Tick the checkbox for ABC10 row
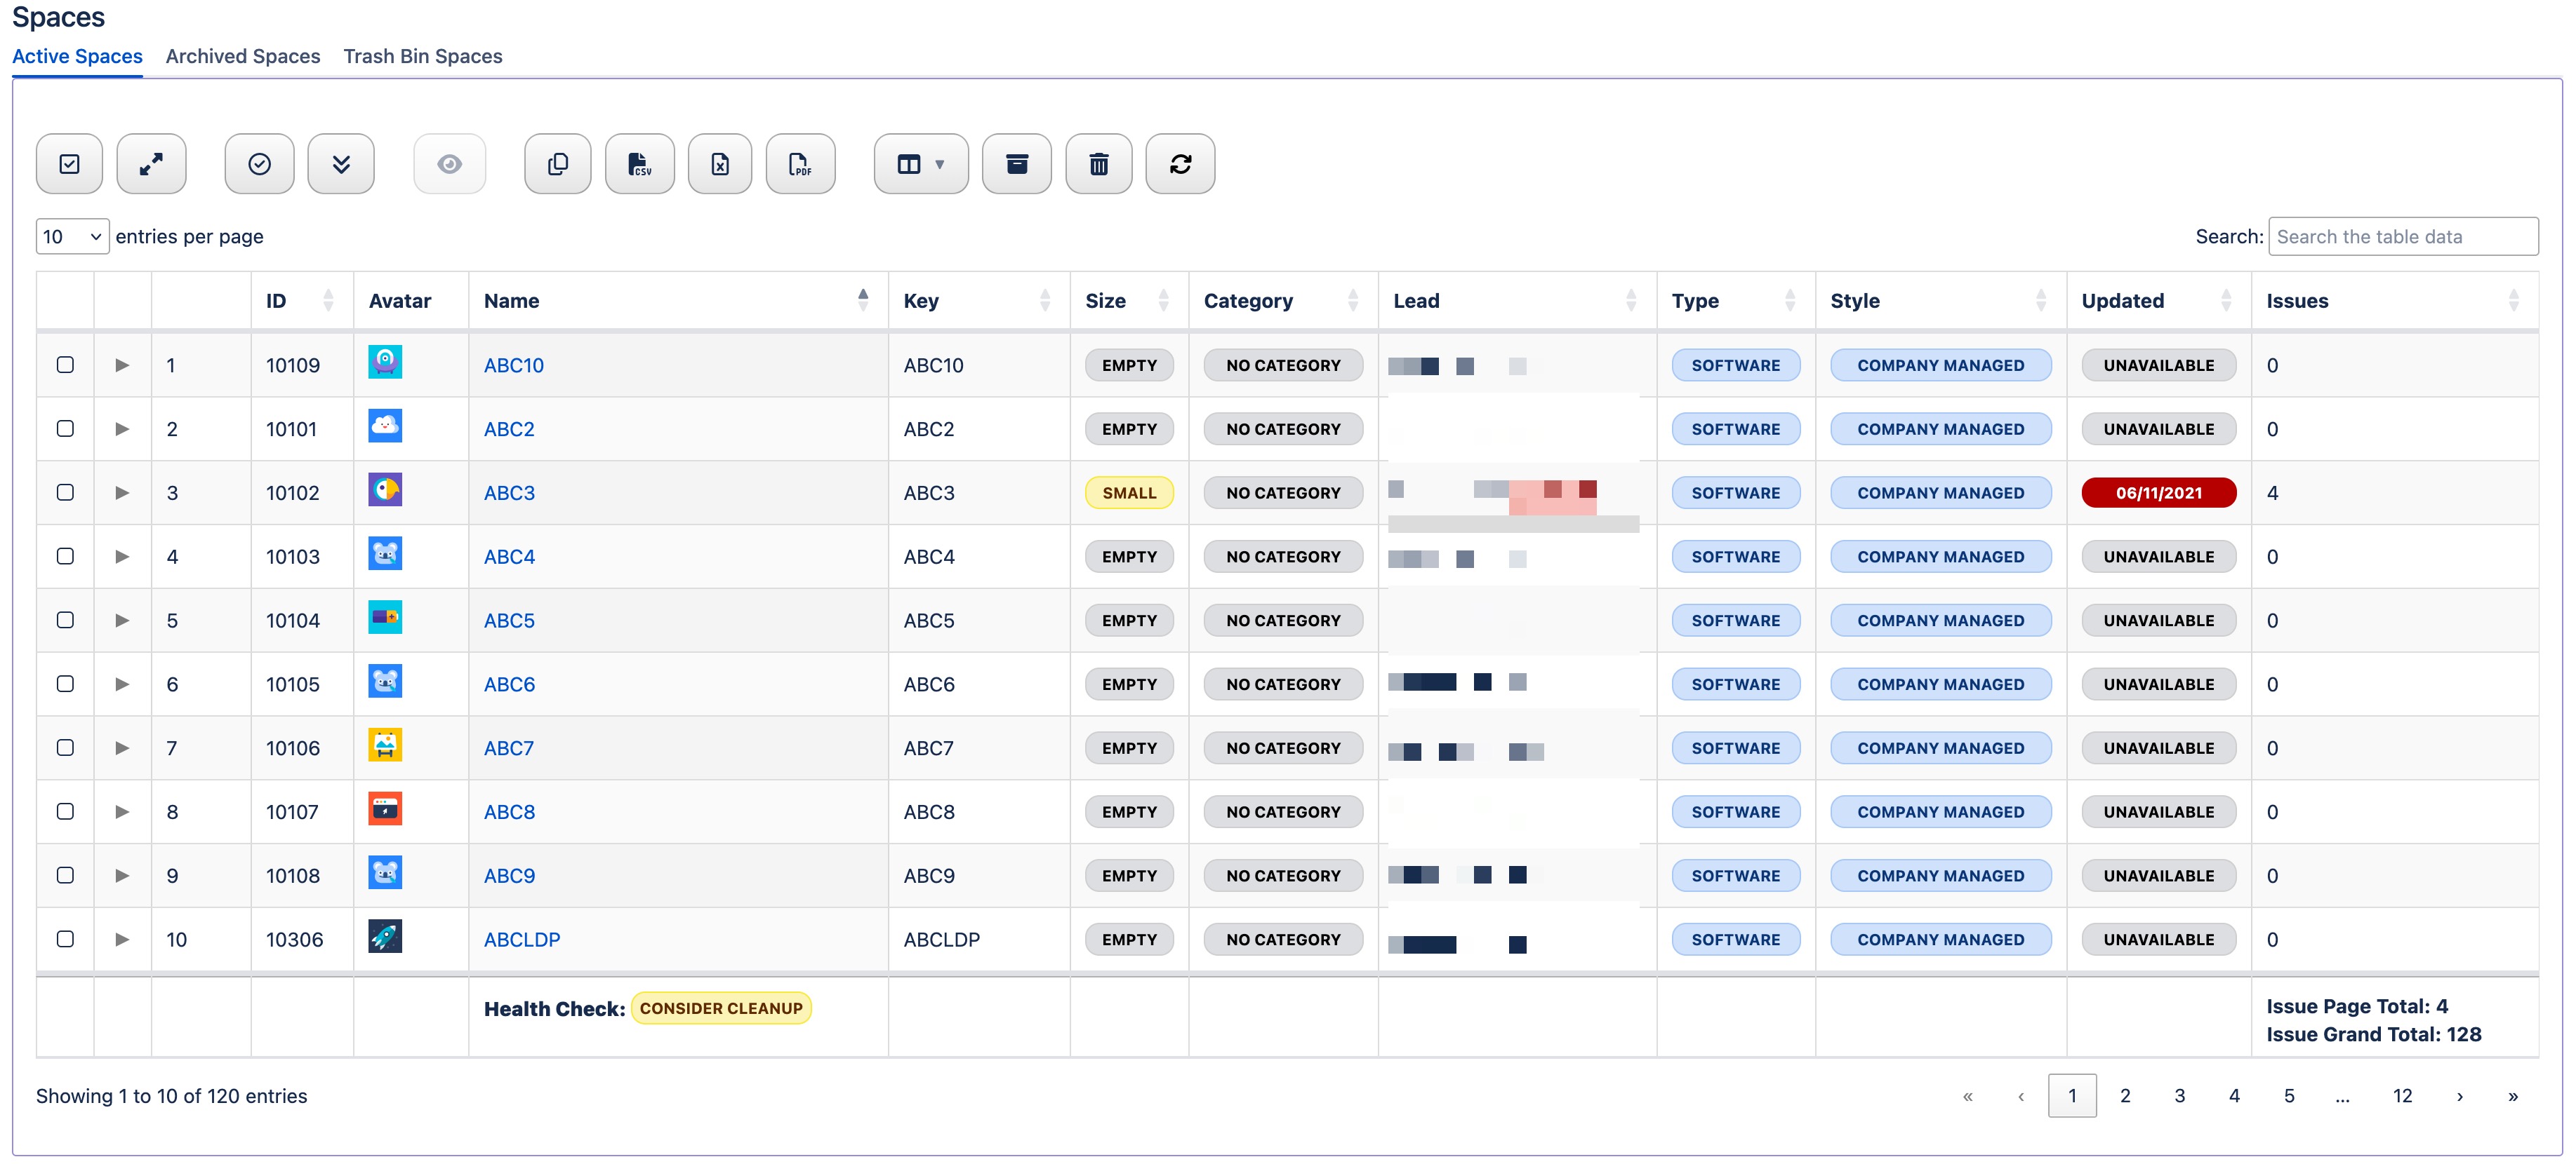Viewport: 2576px width, 1164px height. tap(65, 365)
